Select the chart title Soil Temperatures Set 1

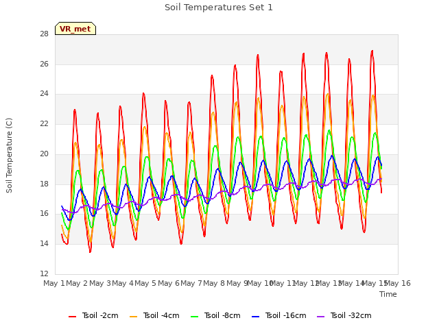(219, 8)
